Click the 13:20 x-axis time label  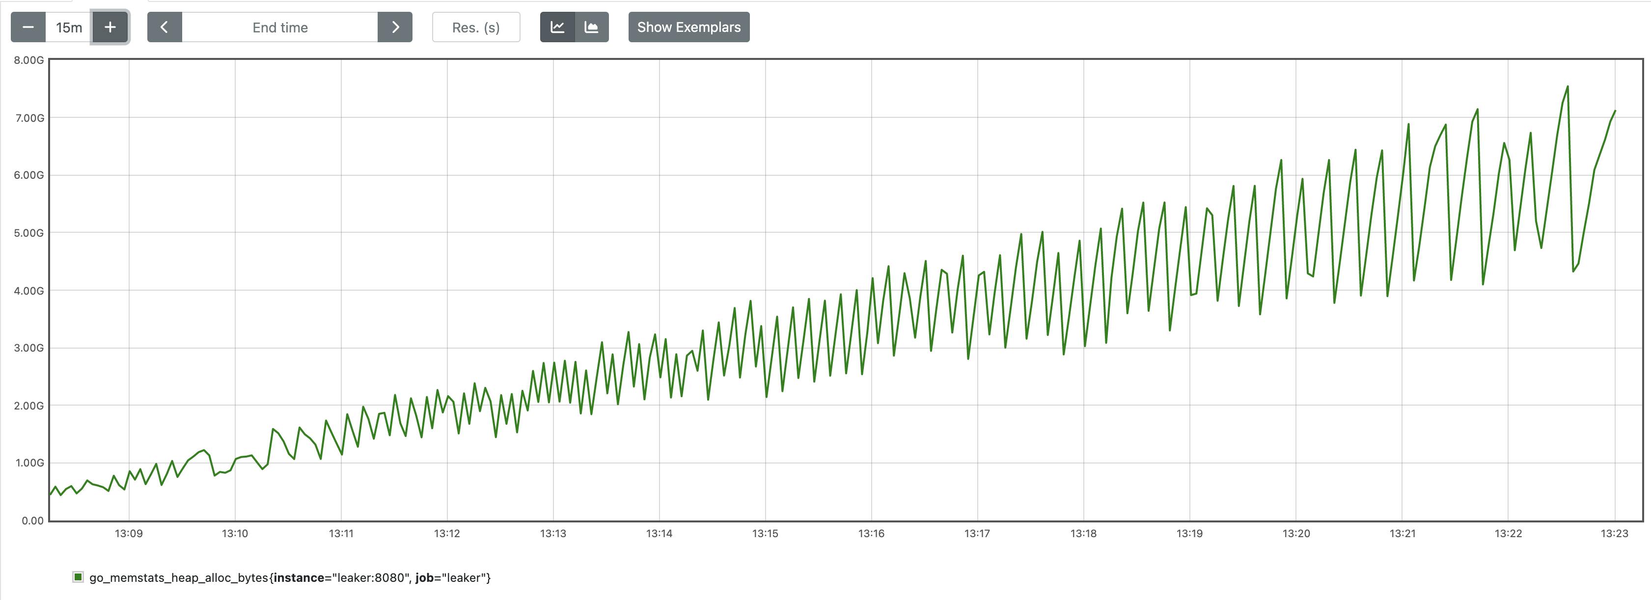pyautogui.click(x=1296, y=533)
